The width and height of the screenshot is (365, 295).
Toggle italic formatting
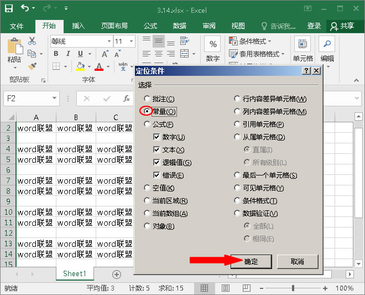68,54
